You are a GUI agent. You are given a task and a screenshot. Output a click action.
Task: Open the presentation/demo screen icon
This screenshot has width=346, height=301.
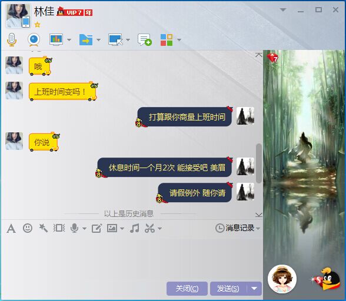pos(56,40)
